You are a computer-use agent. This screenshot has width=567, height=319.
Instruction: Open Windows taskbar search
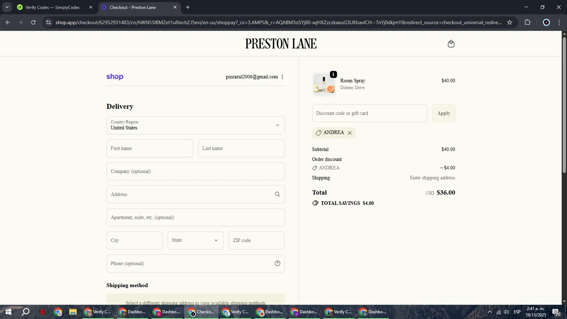[25, 312]
